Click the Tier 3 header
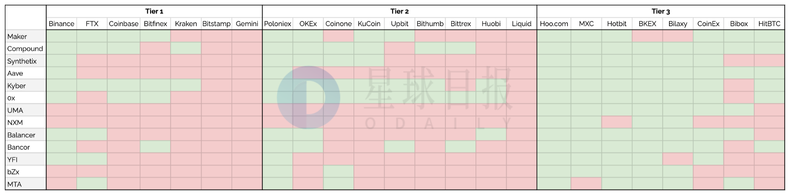Viewport: 790px width, 195px height. click(x=661, y=11)
